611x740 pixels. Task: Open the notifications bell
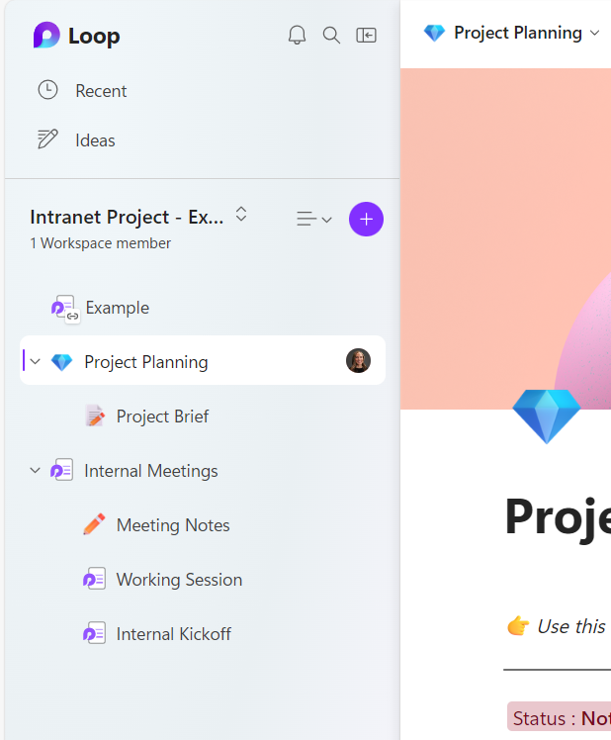[x=297, y=36]
